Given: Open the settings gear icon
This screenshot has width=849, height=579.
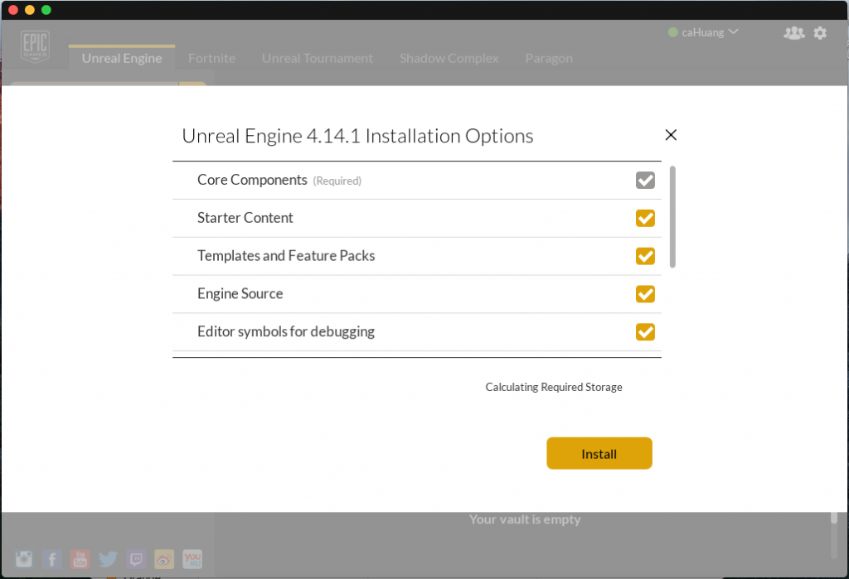Looking at the screenshot, I should (820, 33).
